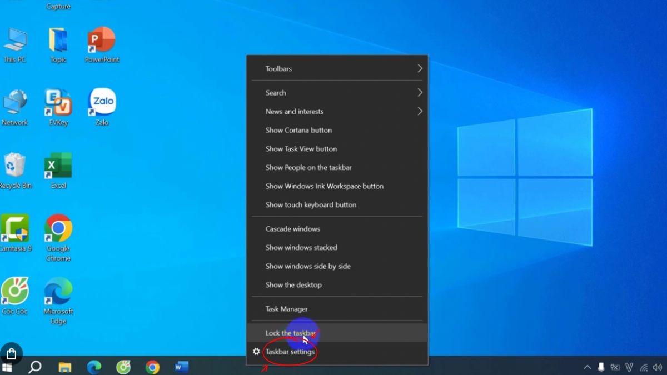
Task: Launch Edge from the taskbar
Action: click(x=94, y=367)
